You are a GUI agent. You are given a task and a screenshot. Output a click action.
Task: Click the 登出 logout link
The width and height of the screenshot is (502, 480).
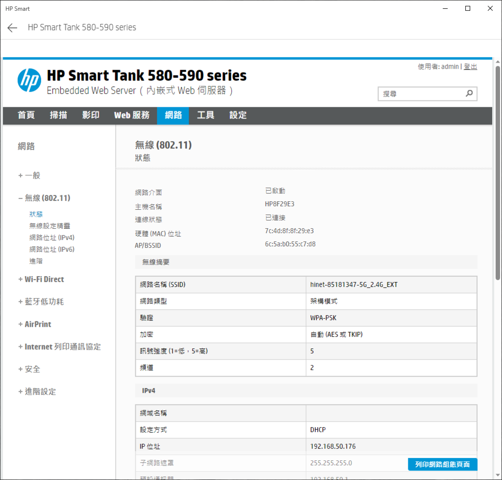470,67
